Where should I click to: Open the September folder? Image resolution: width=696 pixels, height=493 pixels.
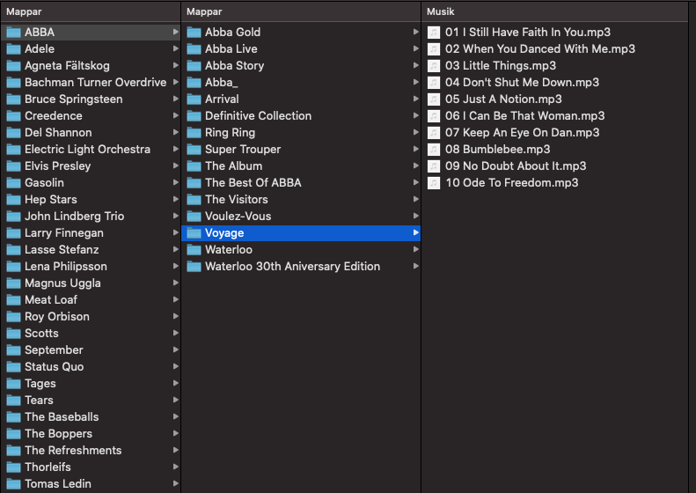91,350
